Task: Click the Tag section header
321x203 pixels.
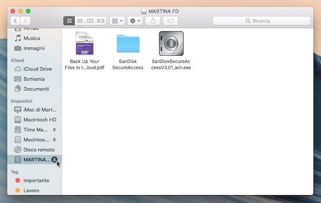Action: pyautogui.click(x=15, y=172)
